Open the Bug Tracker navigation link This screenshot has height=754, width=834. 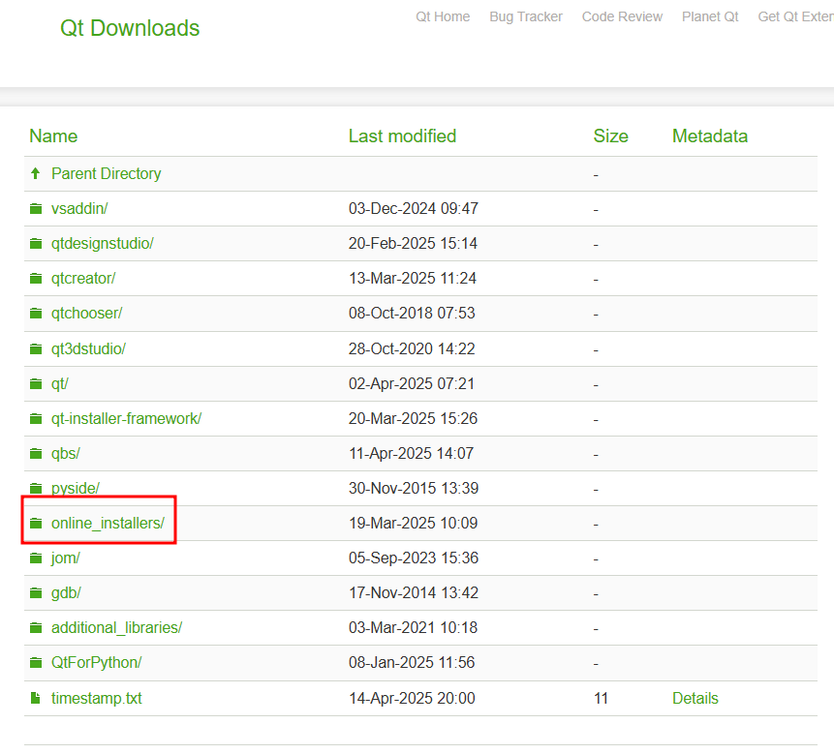click(526, 17)
